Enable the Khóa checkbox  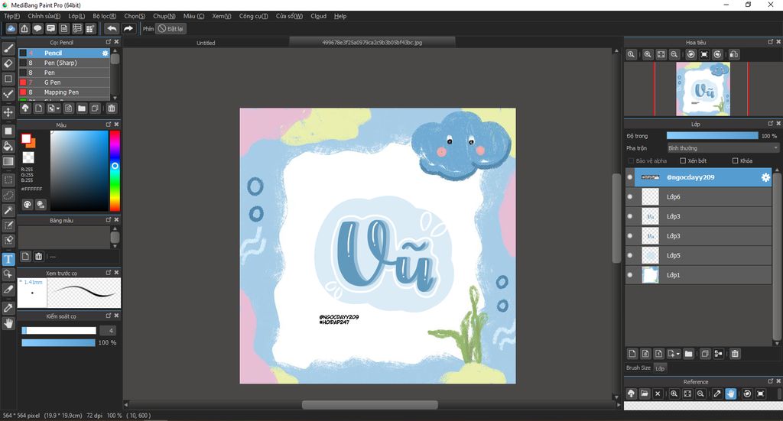pyautogui.click(x=735, y=160)
